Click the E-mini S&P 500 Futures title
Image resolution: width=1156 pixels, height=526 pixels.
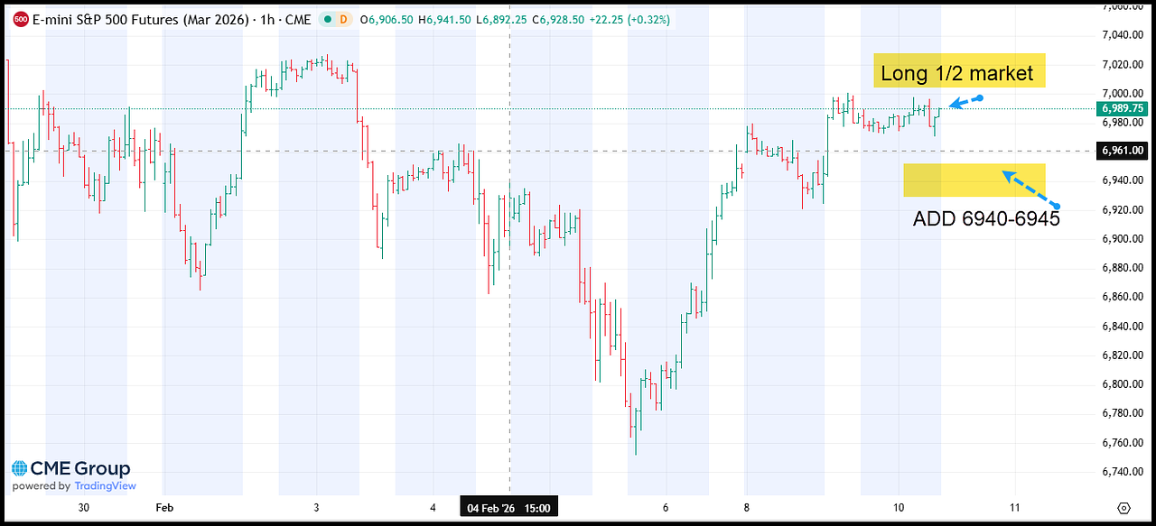143,19
